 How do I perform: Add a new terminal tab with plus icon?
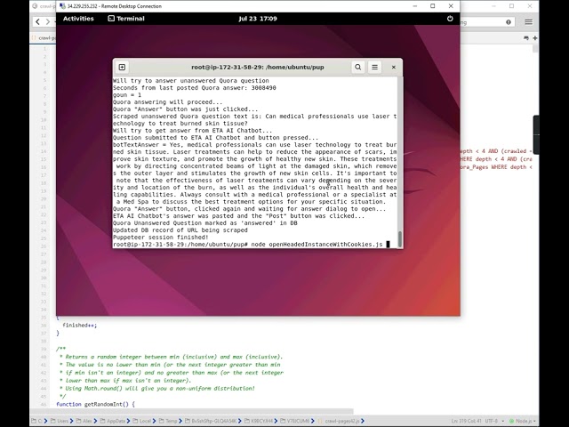(122, 68)
